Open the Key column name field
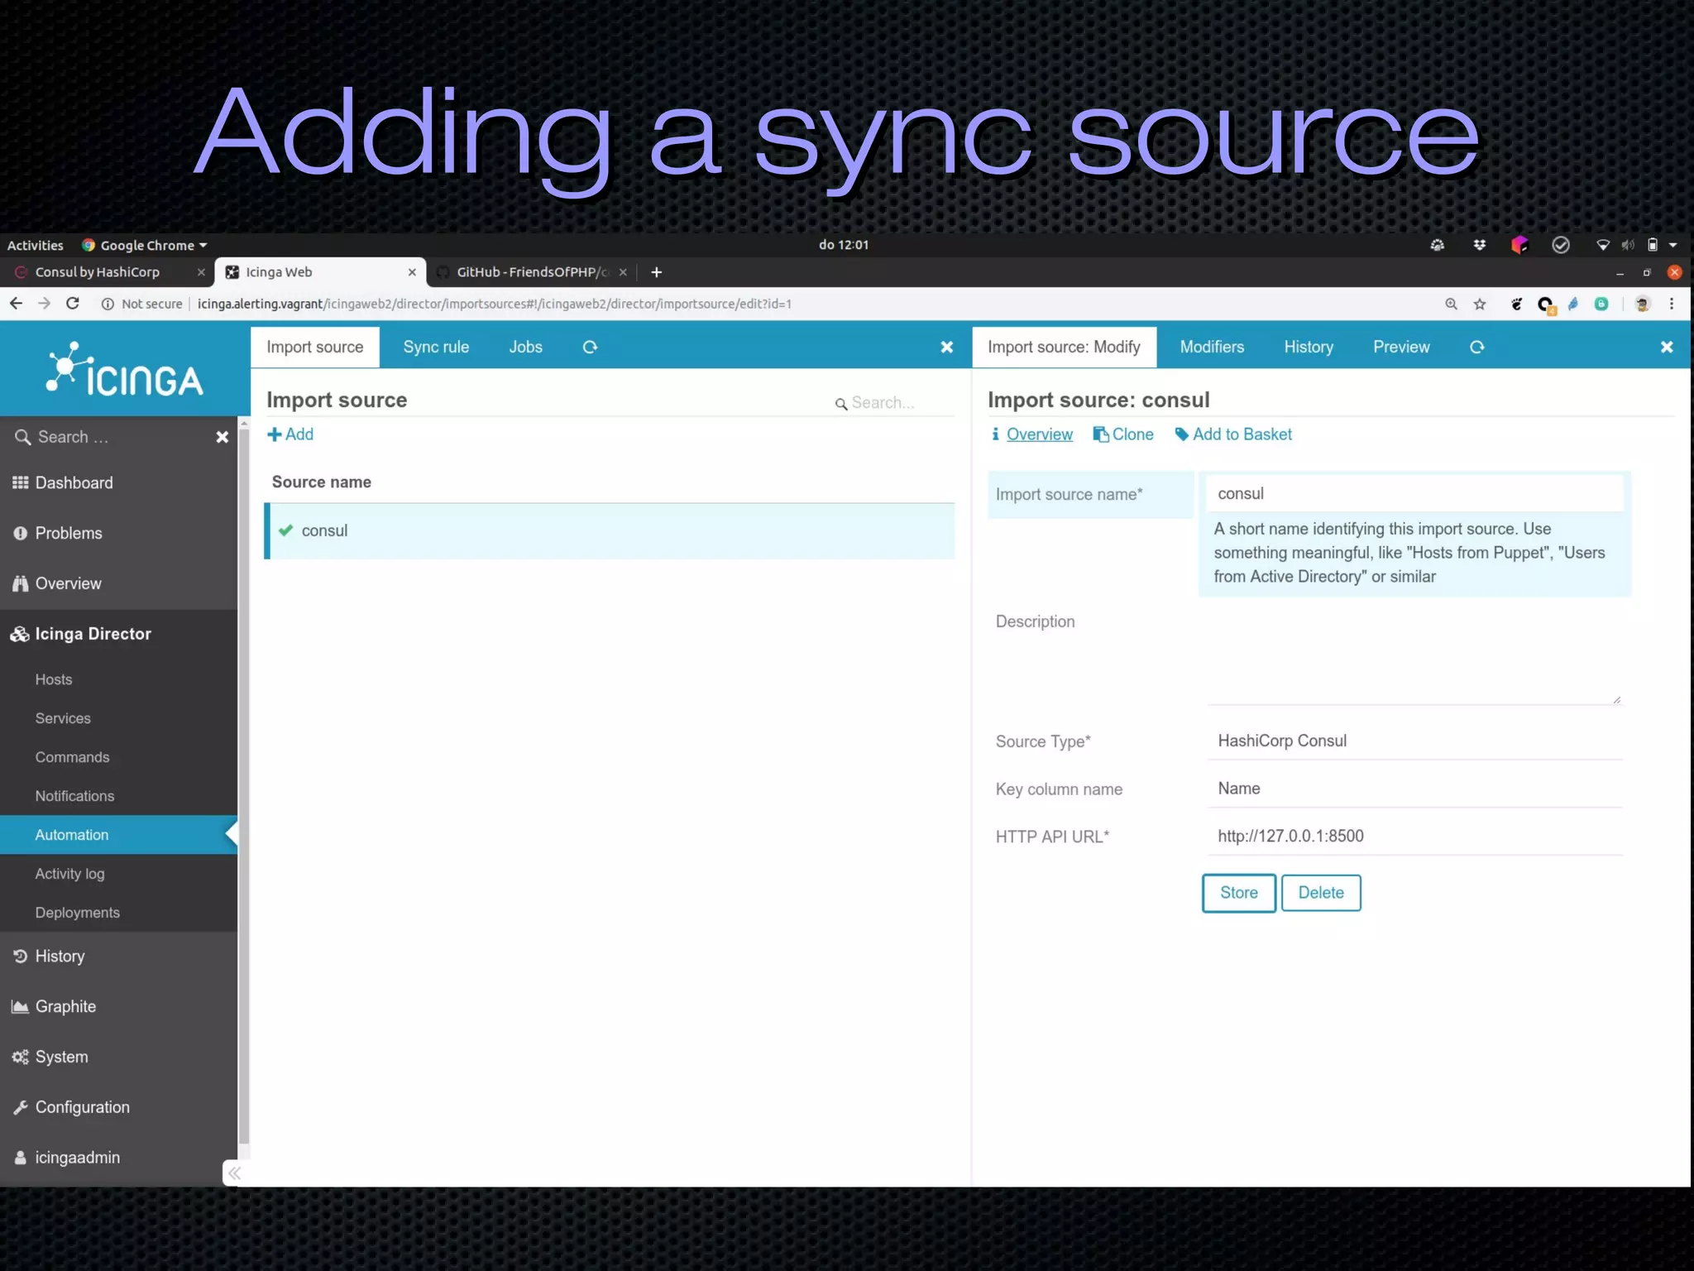Image resolution: width=1694 pixels, height=1271 pixels. [x=1414, y=789]
